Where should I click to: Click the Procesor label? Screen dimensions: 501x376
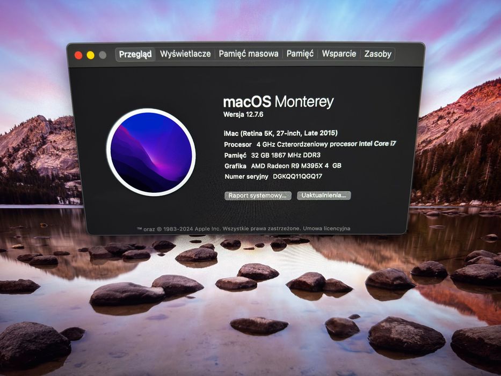click(x=238, y=144)
